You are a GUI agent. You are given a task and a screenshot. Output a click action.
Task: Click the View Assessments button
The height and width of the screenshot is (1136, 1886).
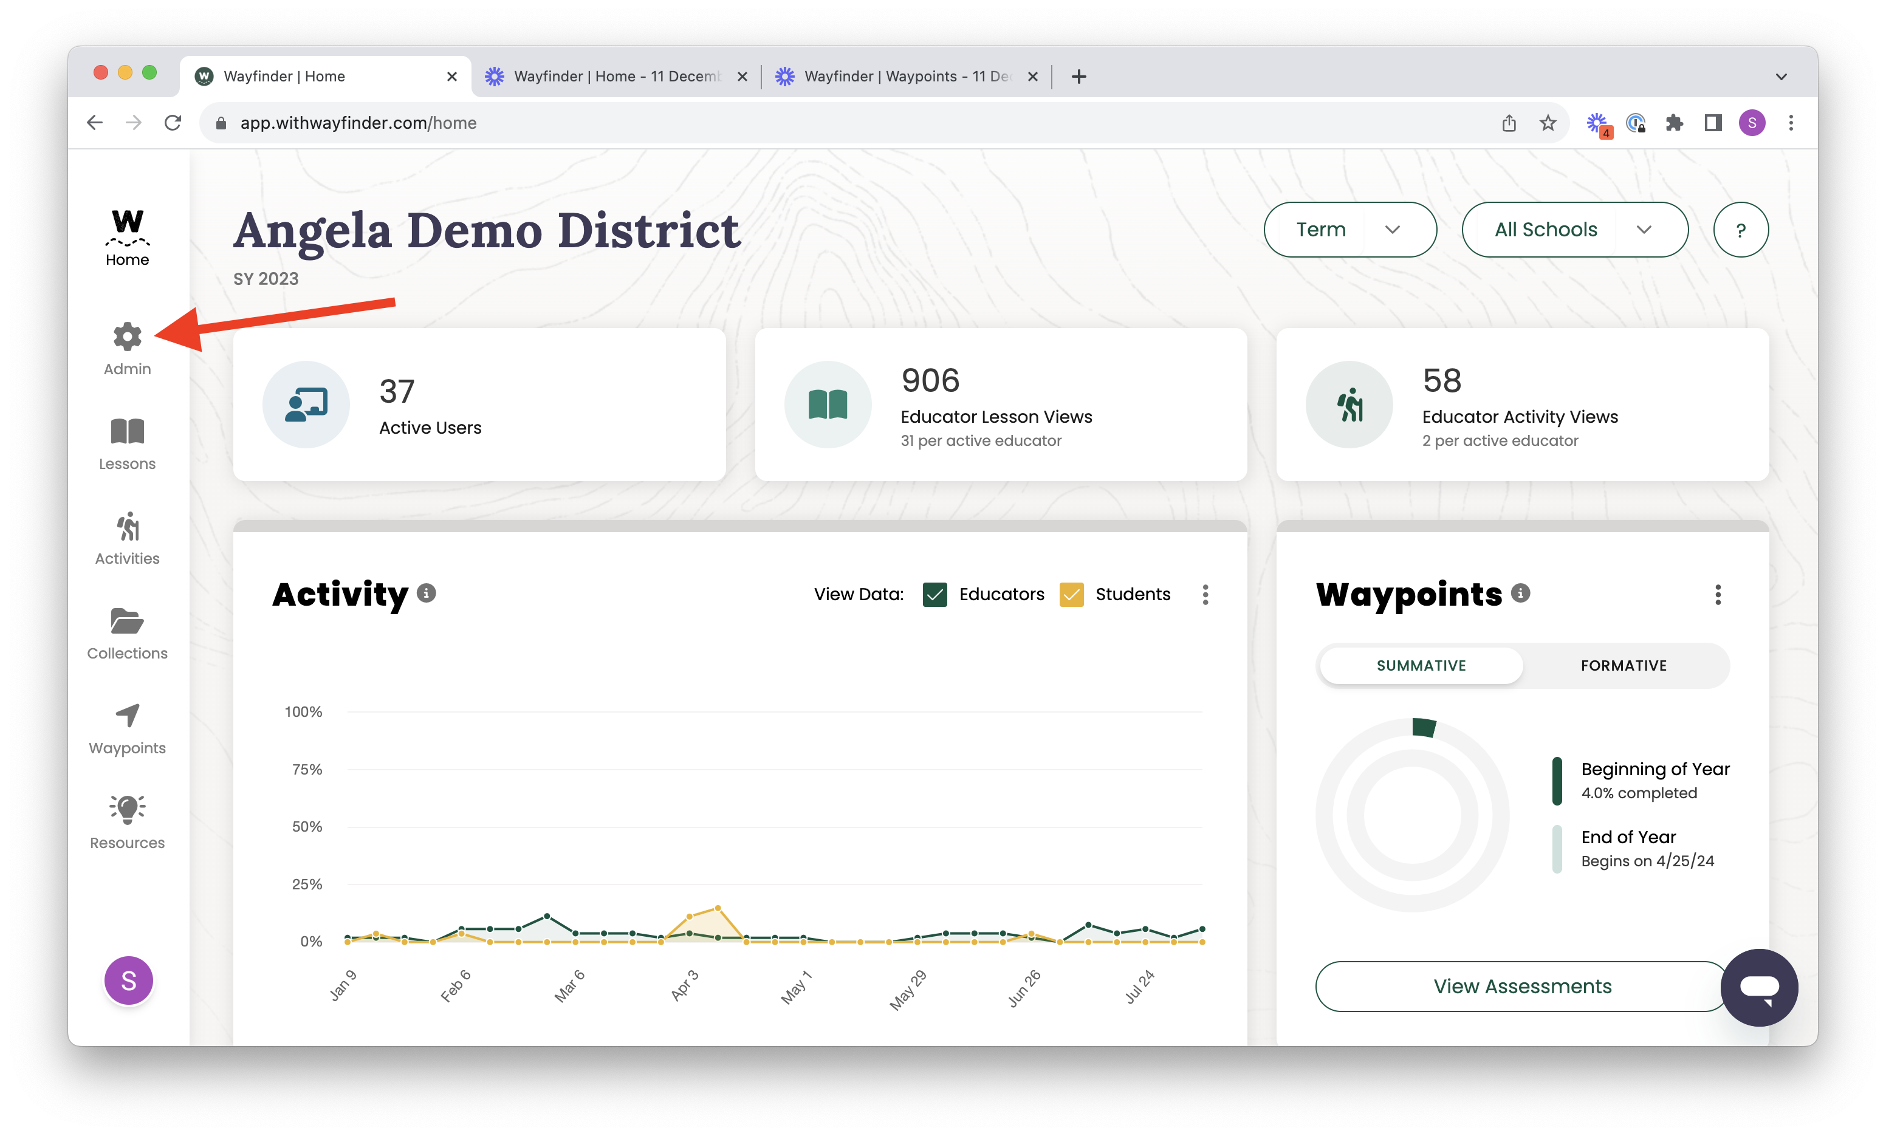pos(1521,986)
